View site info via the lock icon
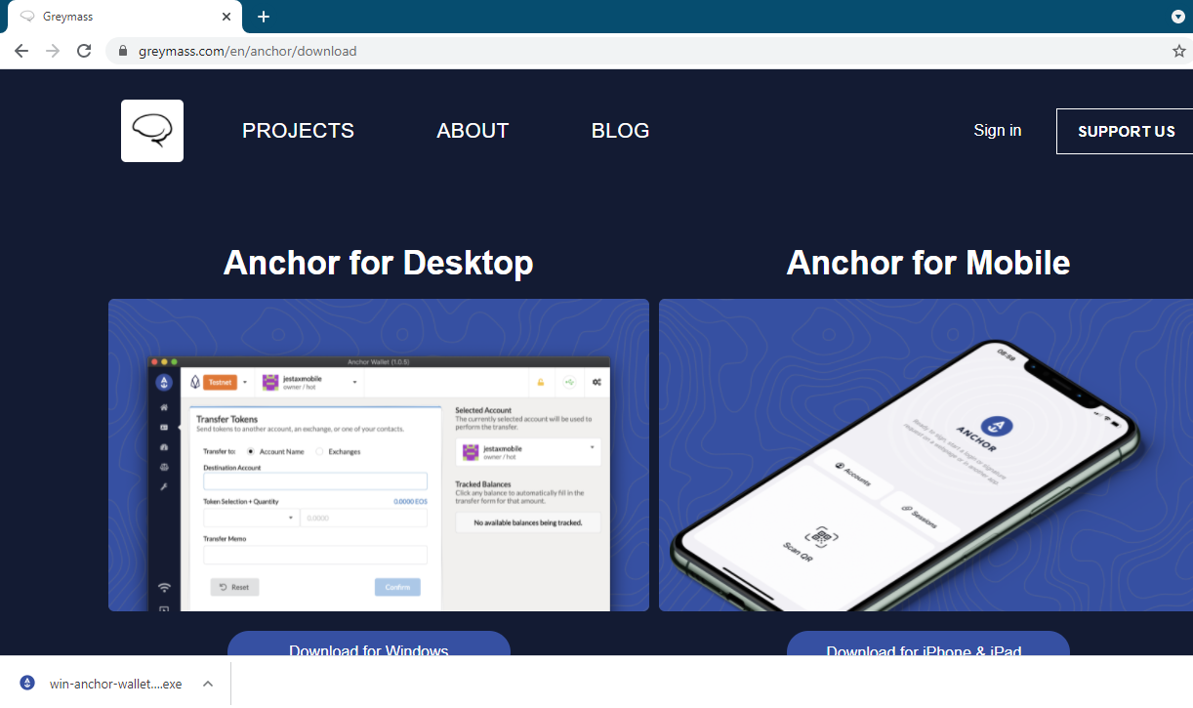The height and width of the screenshot is (708, 1193). (123, 51)
